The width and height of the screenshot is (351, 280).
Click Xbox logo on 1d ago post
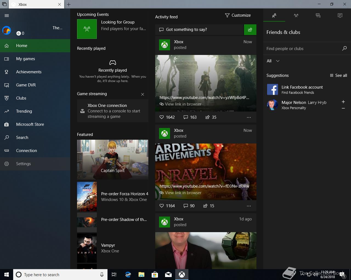pos(165,222)
